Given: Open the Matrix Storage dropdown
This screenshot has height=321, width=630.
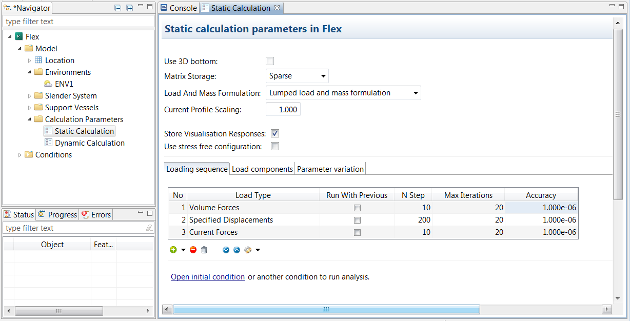Looking at the screenshot, I should click(298, 76).
